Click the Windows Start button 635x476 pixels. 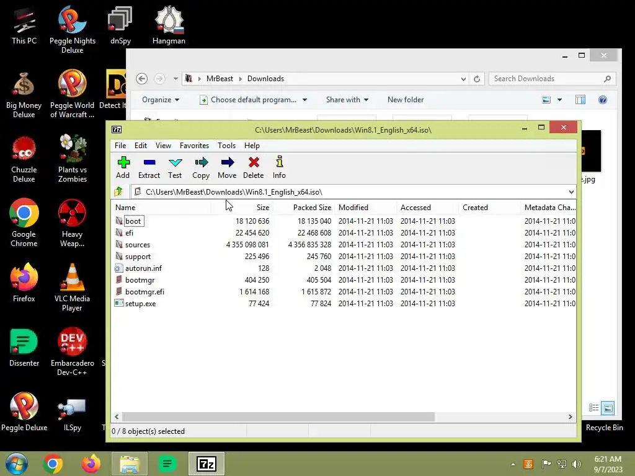coord(17,464)
